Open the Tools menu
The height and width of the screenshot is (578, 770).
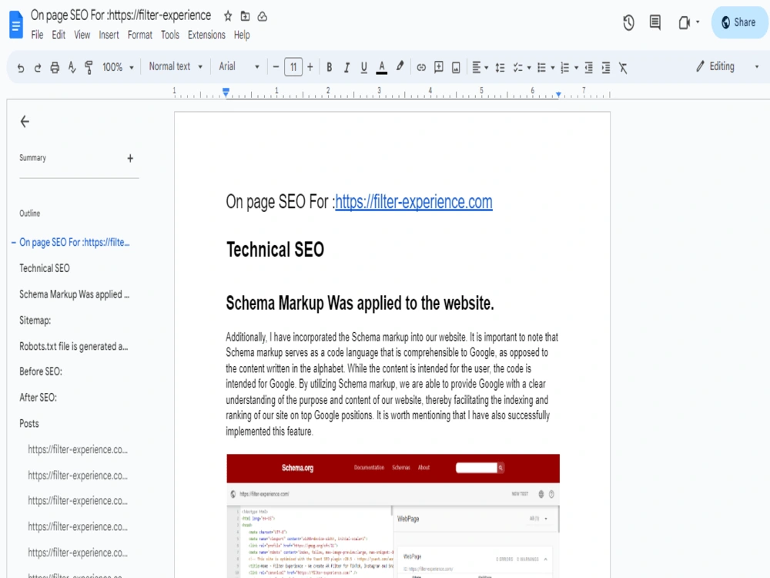[x=170, y=35]
